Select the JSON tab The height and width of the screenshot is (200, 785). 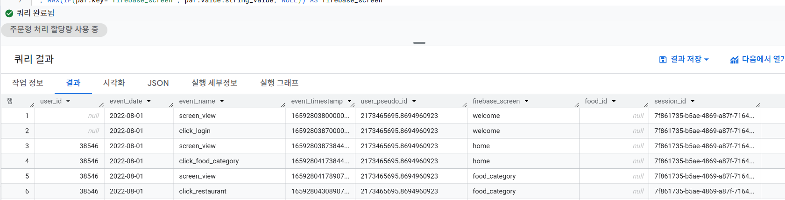(x=158, y=83)
